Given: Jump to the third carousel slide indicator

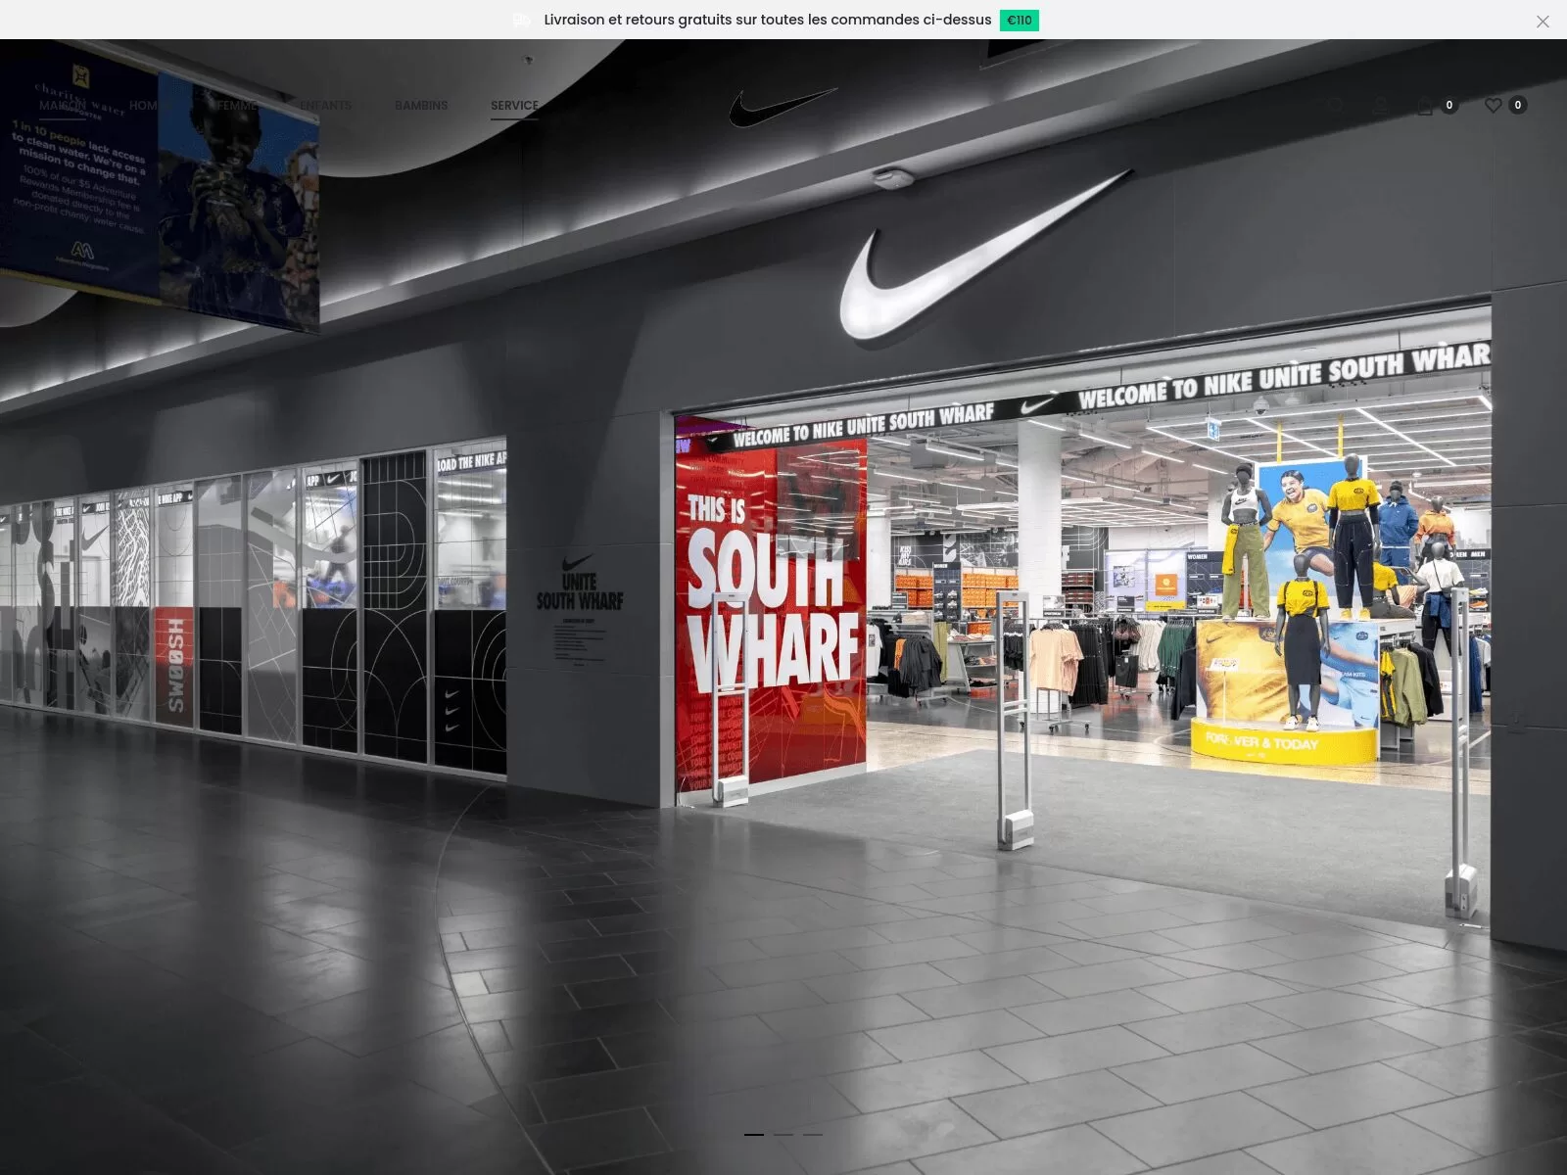Looking at the screenshot, I should [813, 1134].
